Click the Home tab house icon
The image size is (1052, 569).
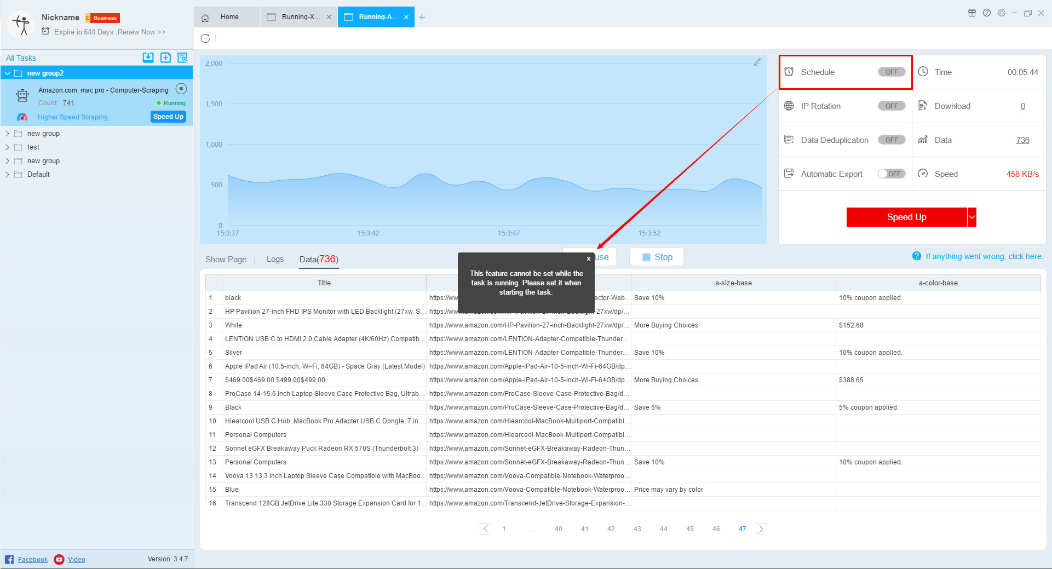click(205, 18)
